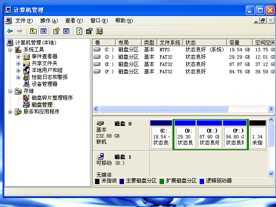Click the Back arrow toolbar icon
This screenshot has width=276, height=207.
10,31
